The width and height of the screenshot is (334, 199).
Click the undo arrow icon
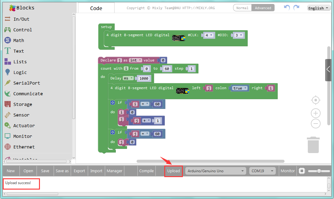pos(286,8)
